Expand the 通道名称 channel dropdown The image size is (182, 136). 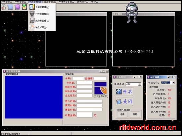pyautogui.click(x=140, y=84)
